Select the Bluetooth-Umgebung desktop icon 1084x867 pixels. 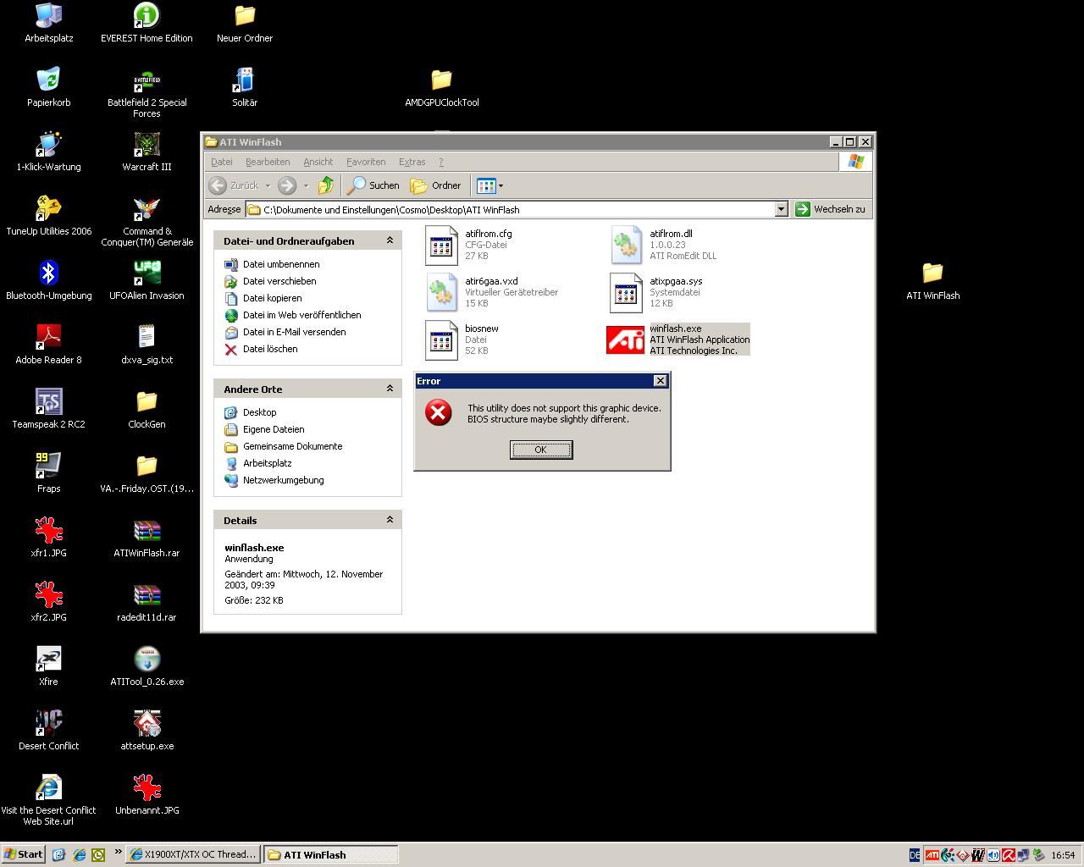click(49, 273)
